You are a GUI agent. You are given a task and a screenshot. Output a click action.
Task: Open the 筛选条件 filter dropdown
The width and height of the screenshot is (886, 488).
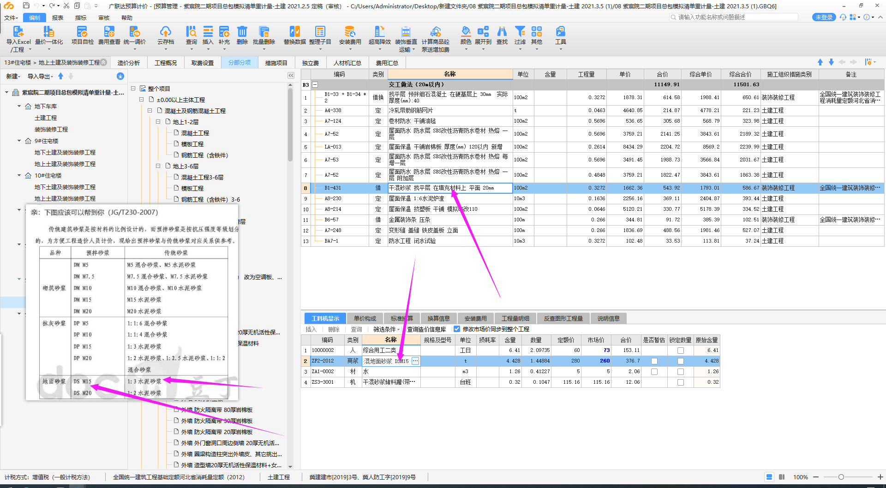(x=386, y=329)
